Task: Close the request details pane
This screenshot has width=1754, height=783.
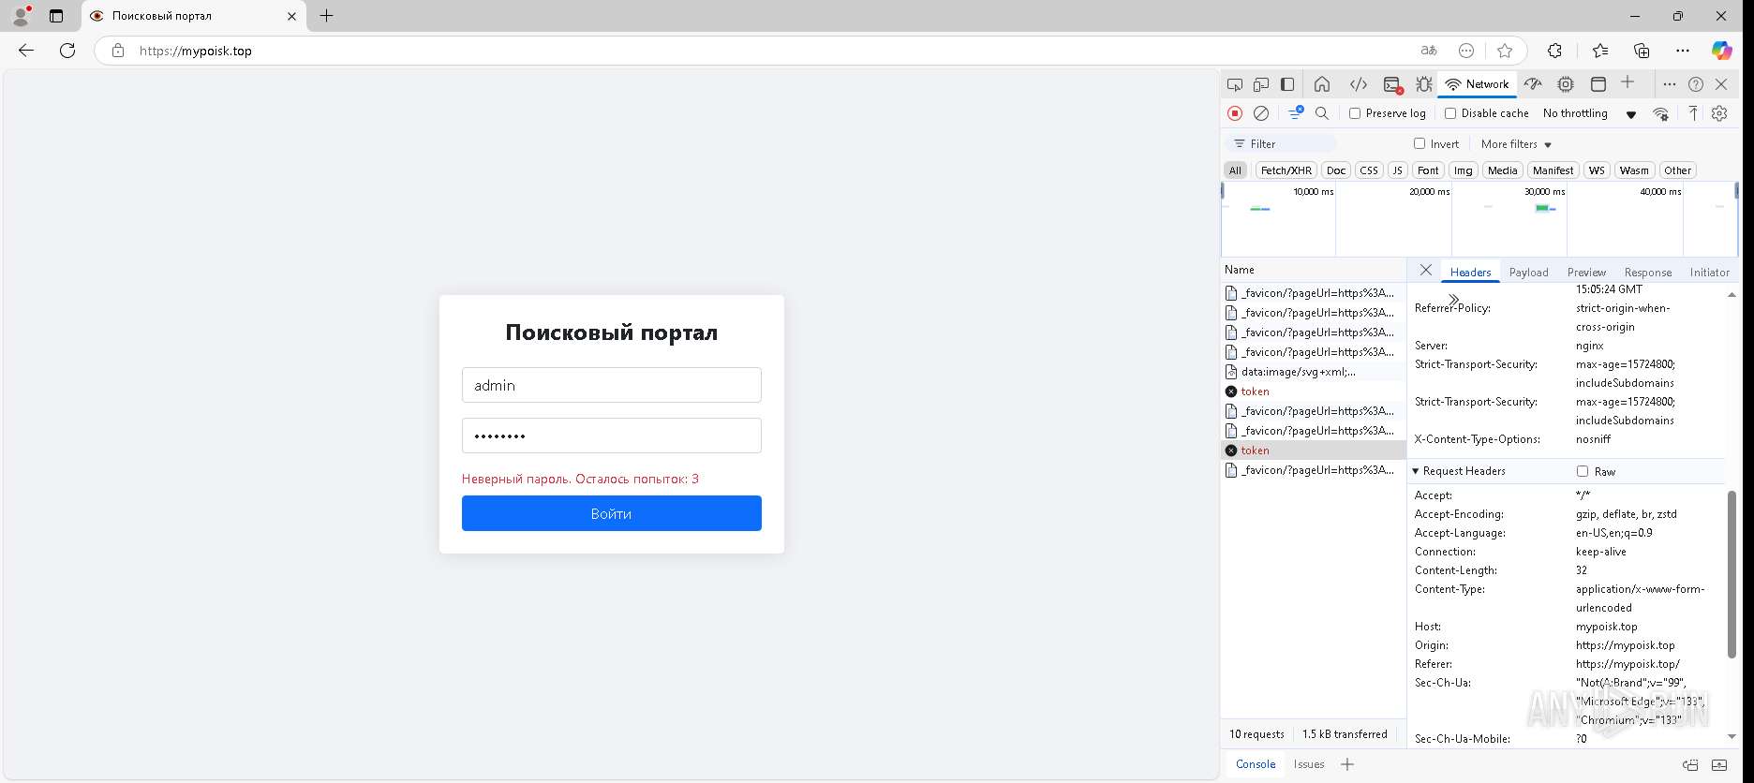Action: [1425, 271]
